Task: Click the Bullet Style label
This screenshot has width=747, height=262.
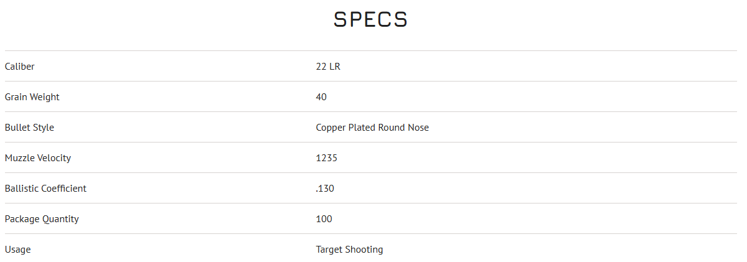Action: [x=29, y=128]
